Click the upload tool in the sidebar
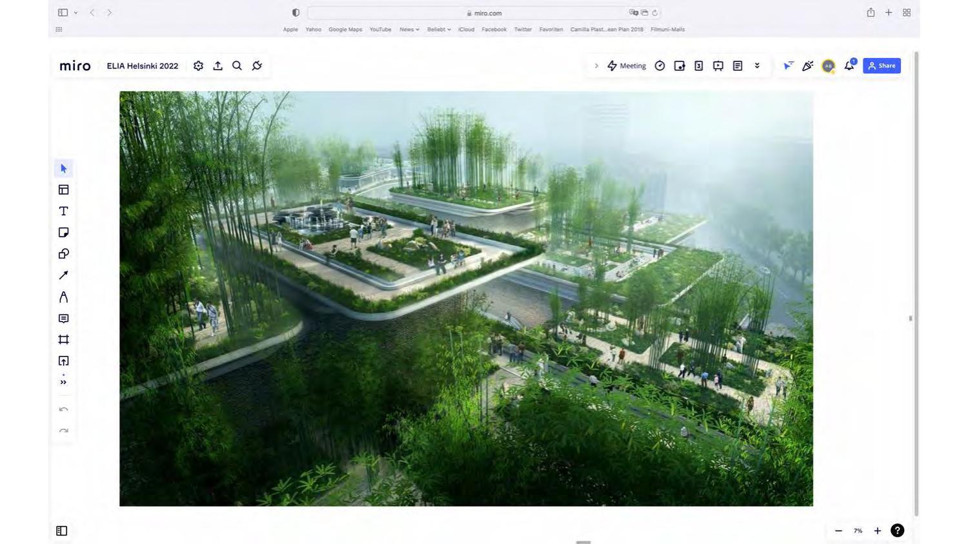This screenshot has height=544, width=968. 63,361
